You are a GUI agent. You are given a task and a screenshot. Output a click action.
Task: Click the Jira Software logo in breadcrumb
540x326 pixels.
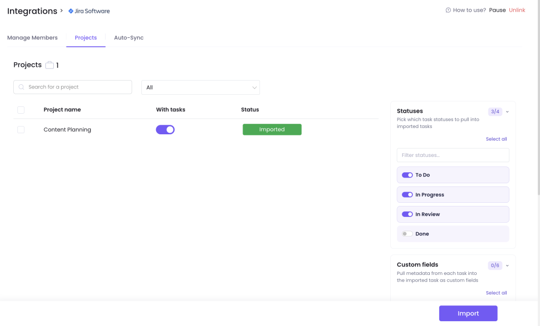click(x=89, y=11)
